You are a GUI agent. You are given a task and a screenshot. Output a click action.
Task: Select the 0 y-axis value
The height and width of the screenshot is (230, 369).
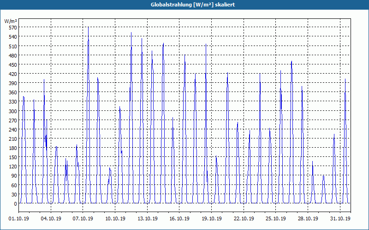15,204
